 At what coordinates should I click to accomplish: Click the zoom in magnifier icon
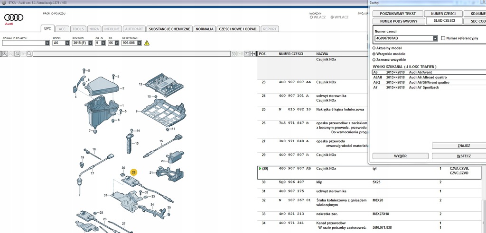pyautogui.click(x=5, y=54)
